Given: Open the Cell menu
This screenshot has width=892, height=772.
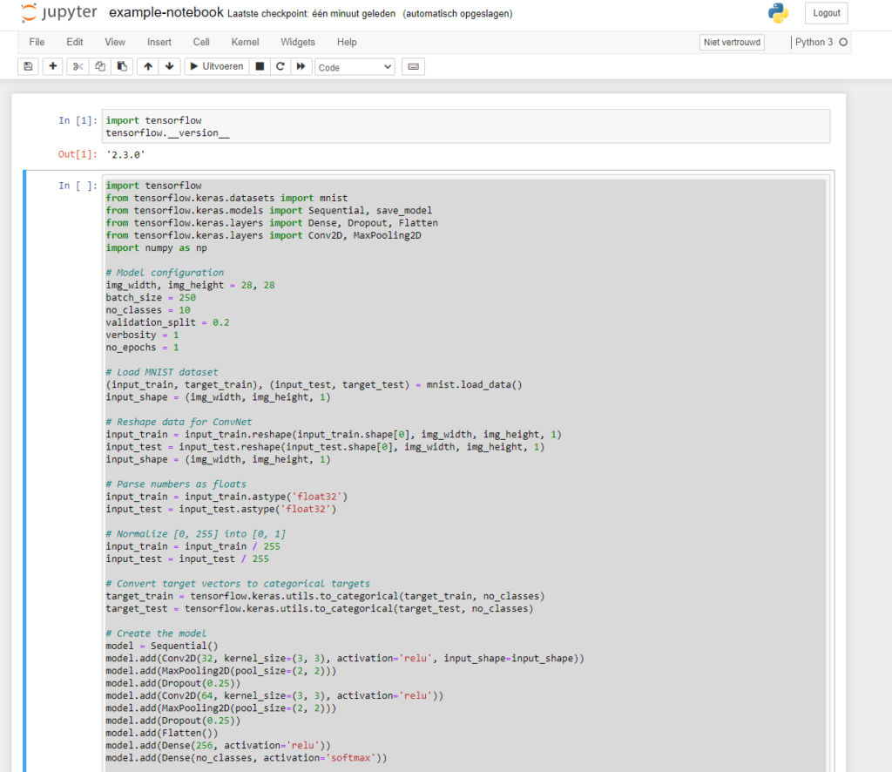Looking at the screenshot, I should [x=201, y=42].
